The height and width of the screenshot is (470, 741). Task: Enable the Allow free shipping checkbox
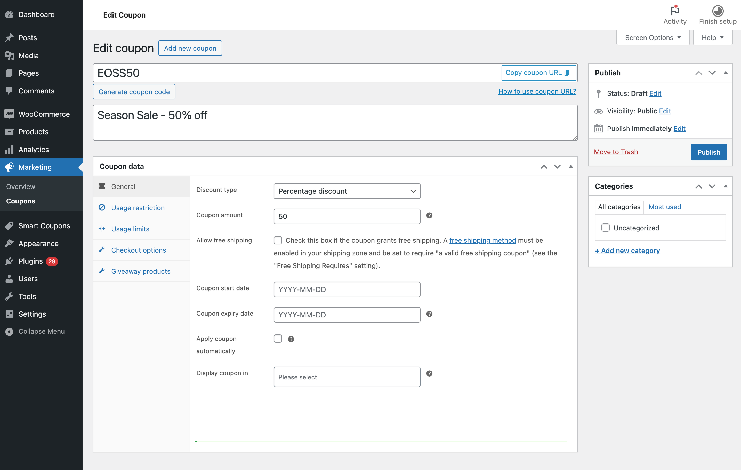coord(278,240)
